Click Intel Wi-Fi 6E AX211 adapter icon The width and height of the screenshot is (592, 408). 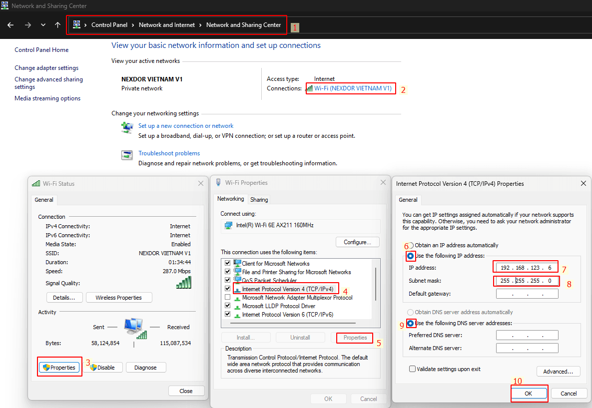228,225
